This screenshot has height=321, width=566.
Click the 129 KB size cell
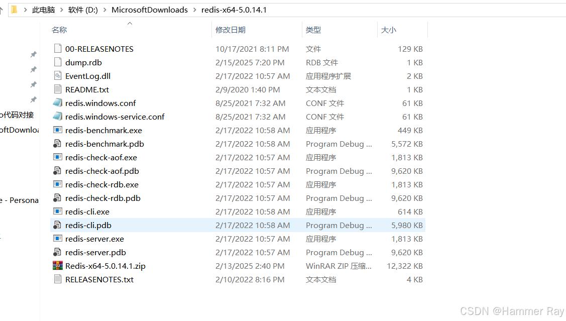(x=410, y=49)
